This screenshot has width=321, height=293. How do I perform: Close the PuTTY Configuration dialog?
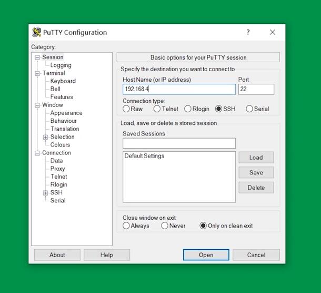[273, 32]
